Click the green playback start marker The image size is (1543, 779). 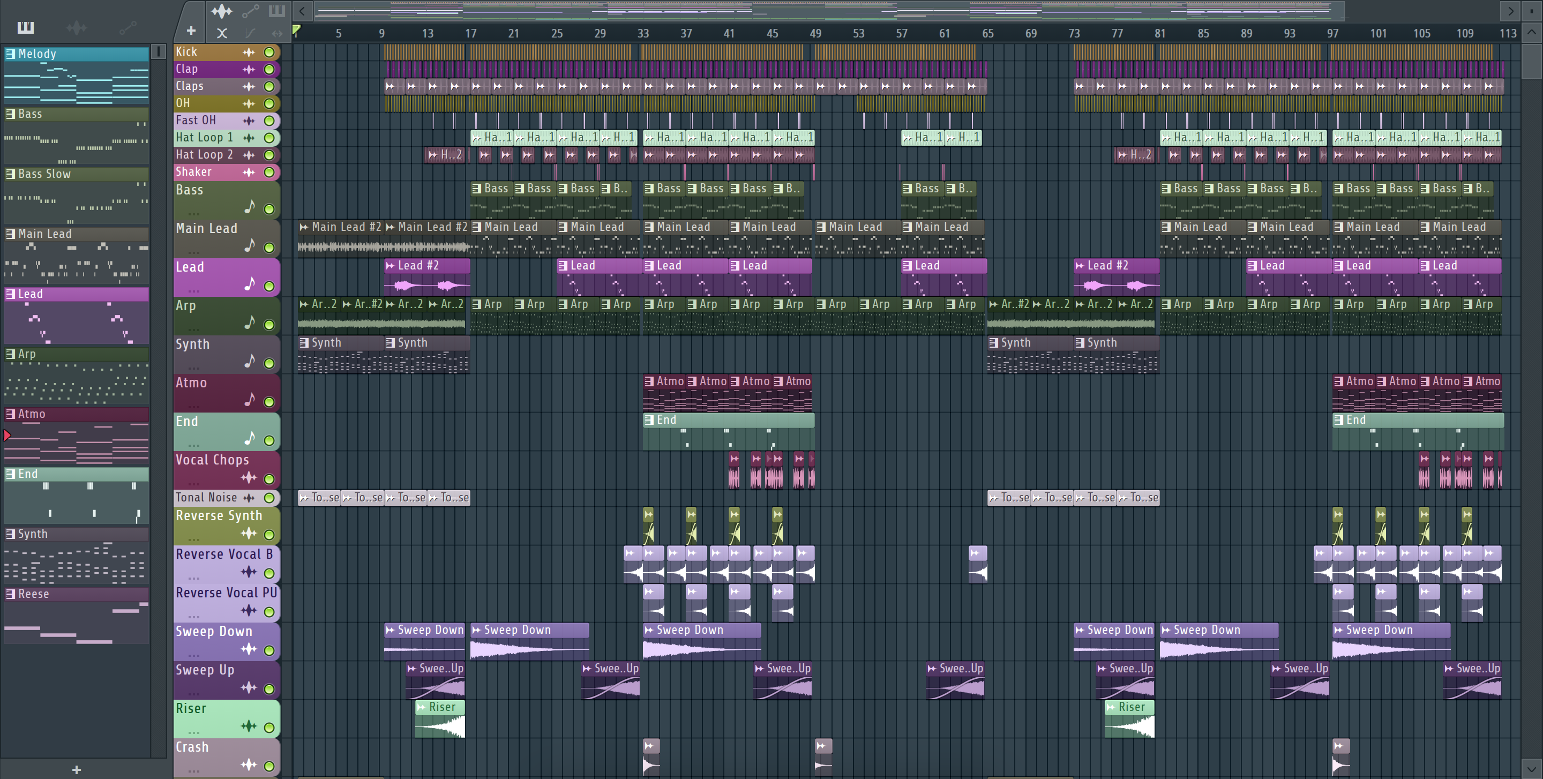coord(296,29)
